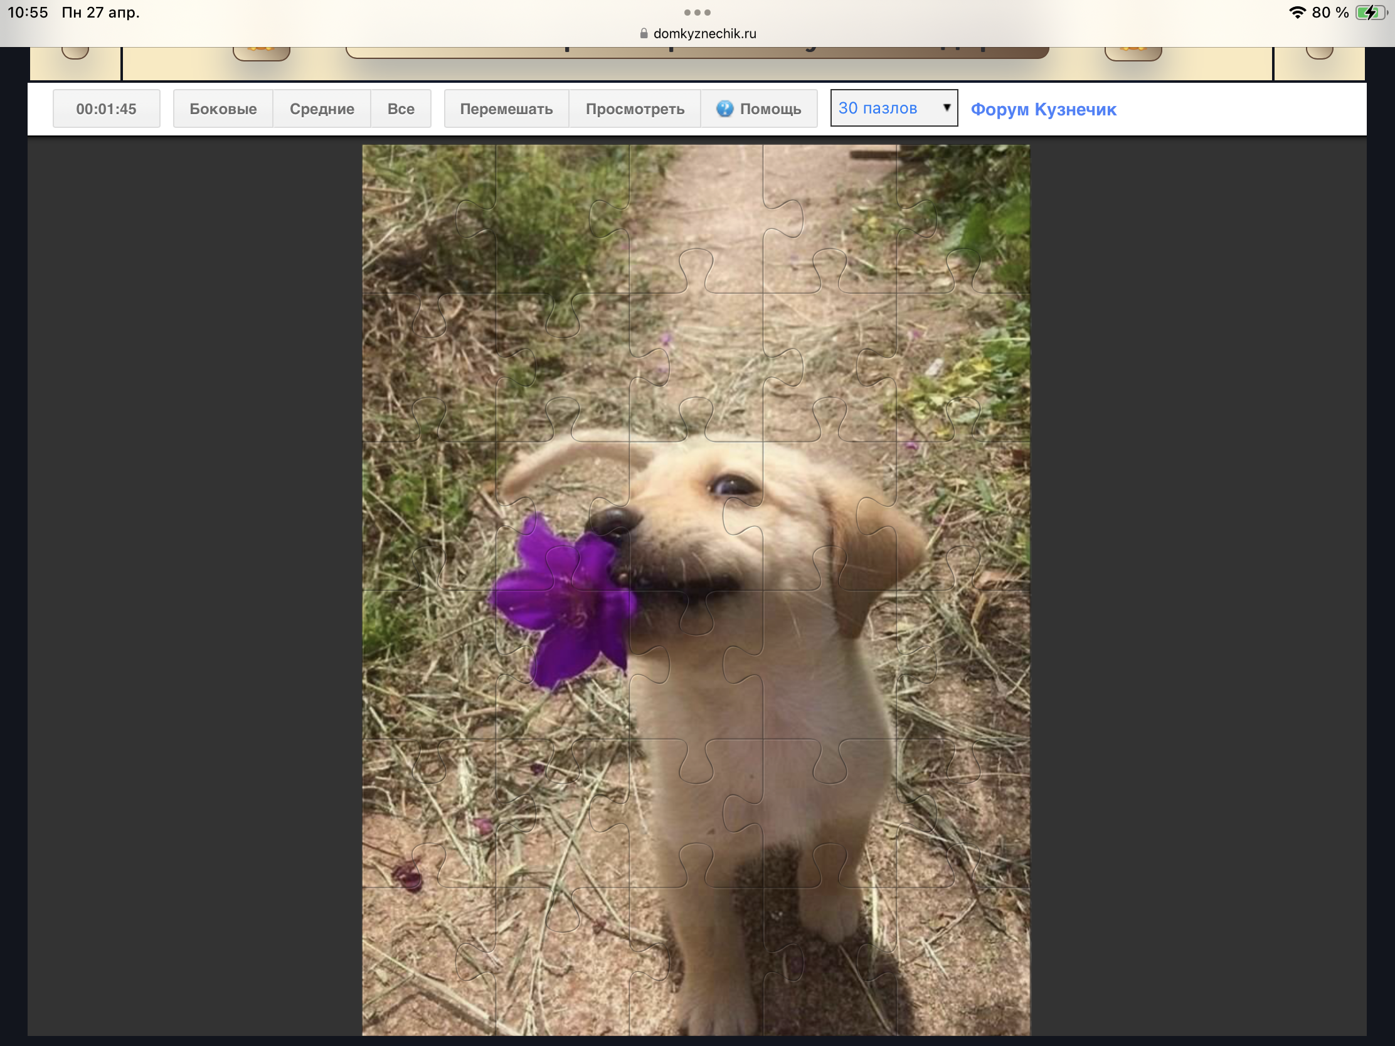Screen dimensions: 1395x1046
Task: Click the dropdown arrow on puzzle count selector
Action: [x=946, y=108]
